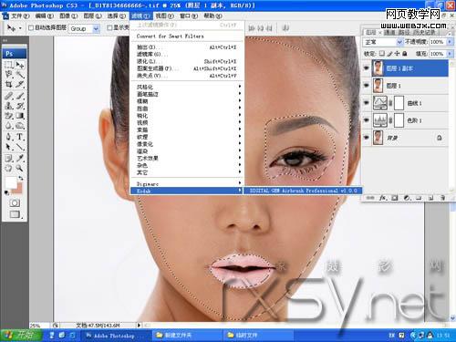Select the Eyedropper tool
Image resolution: width=456 pixels, height=342 pixels.
coord(20,158)
